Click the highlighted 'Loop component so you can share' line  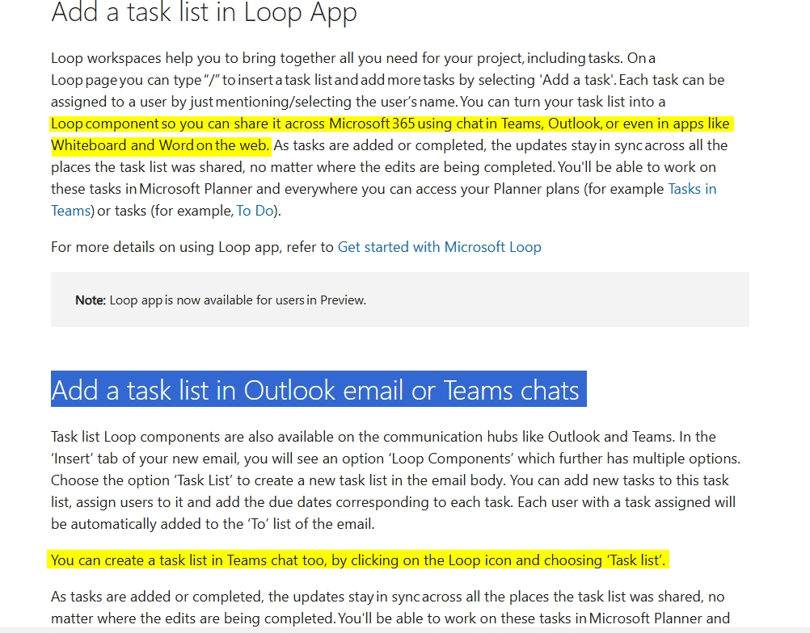point(390,124)
